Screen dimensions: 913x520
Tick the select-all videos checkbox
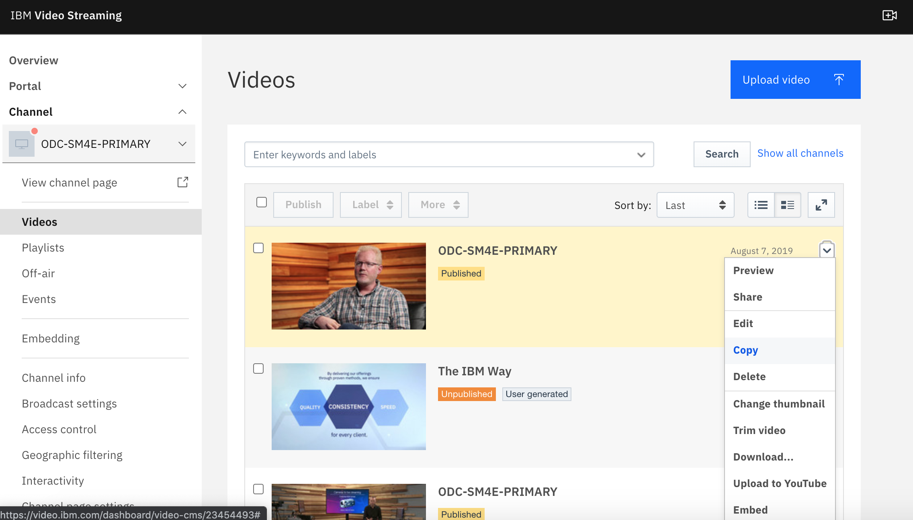(x=262, y=202)
